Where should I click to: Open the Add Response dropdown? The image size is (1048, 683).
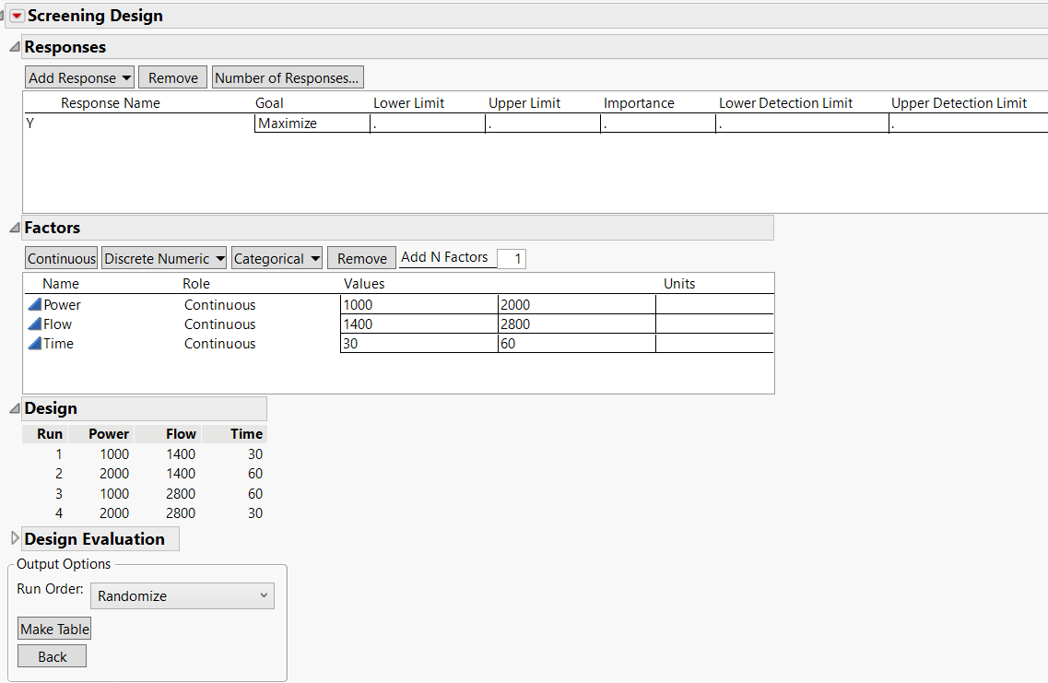(79, 77)
